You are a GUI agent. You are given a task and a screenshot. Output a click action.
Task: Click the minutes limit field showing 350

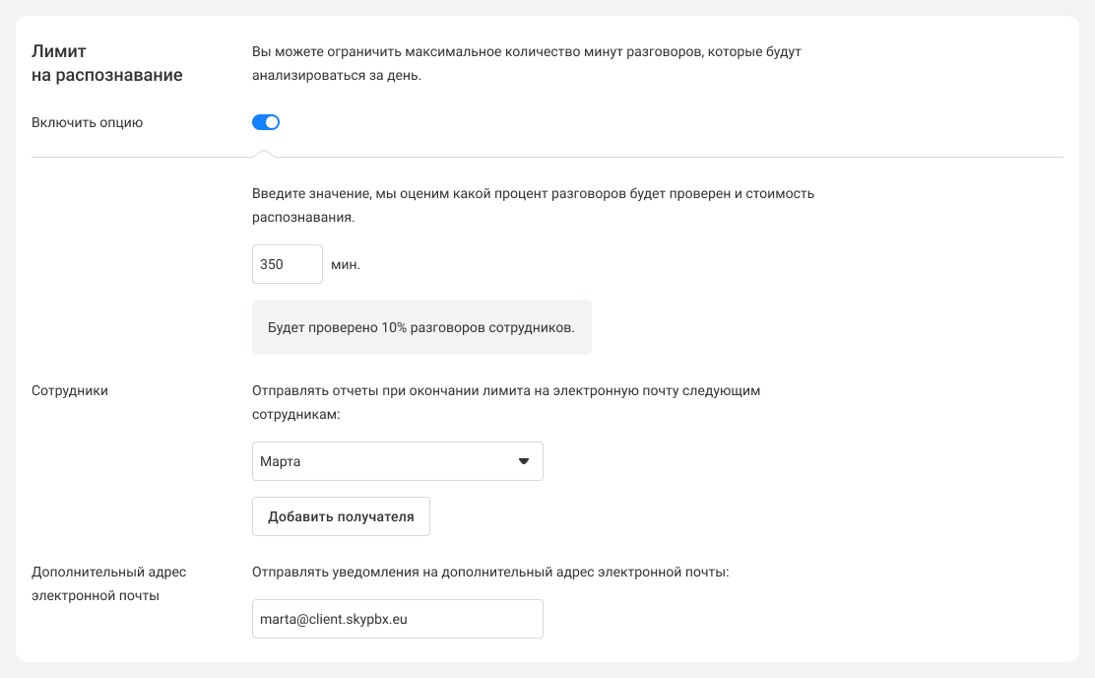click(288, 264)
